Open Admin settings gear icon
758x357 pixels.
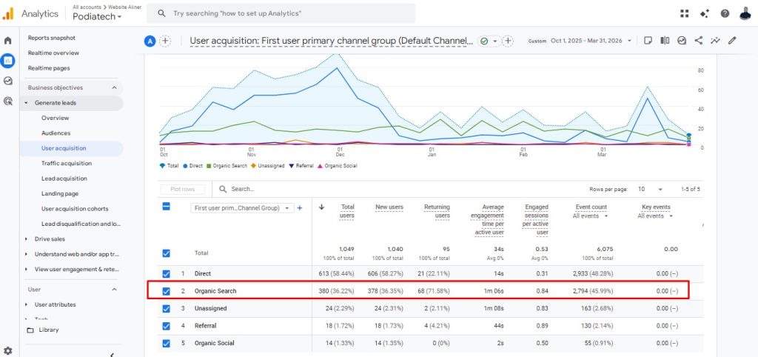[8, 350]
